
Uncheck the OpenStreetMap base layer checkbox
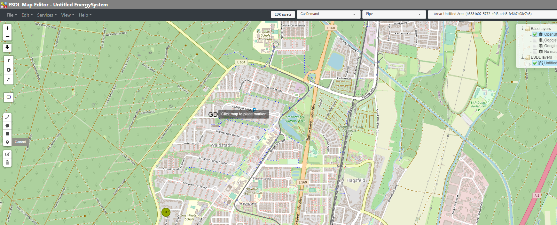coord(535,34)
